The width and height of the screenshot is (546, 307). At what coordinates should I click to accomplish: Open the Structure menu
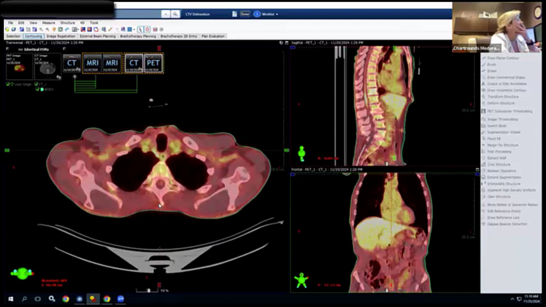(68, 23)
